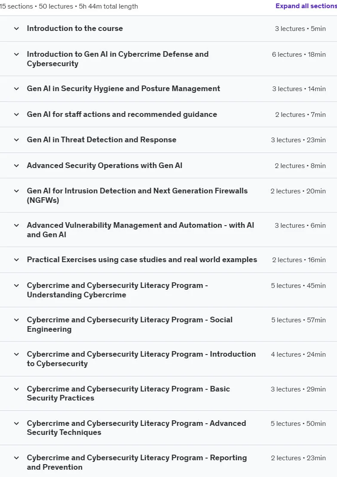Expand chevron of Gen AI in Threat Detection
Image resolution: width=337 pixels, height=477 pixels.
click(x=16, y=140)
